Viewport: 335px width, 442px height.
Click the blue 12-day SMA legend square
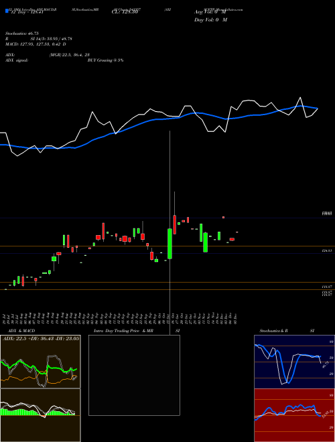7,11
